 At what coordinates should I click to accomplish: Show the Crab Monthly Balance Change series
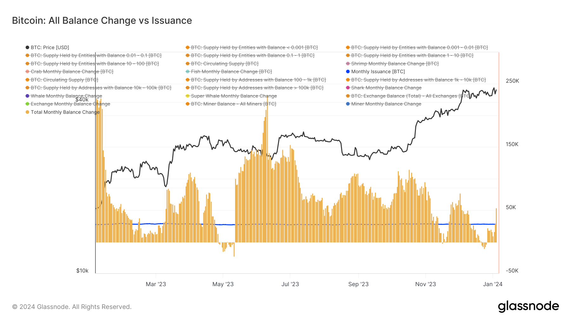pos(72,72)
